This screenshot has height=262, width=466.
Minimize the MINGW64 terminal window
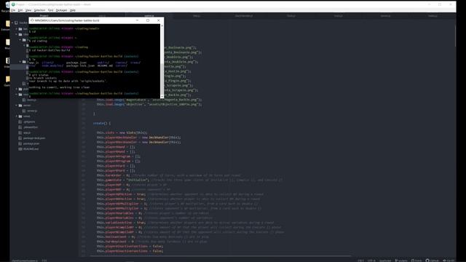pos(137,20)
